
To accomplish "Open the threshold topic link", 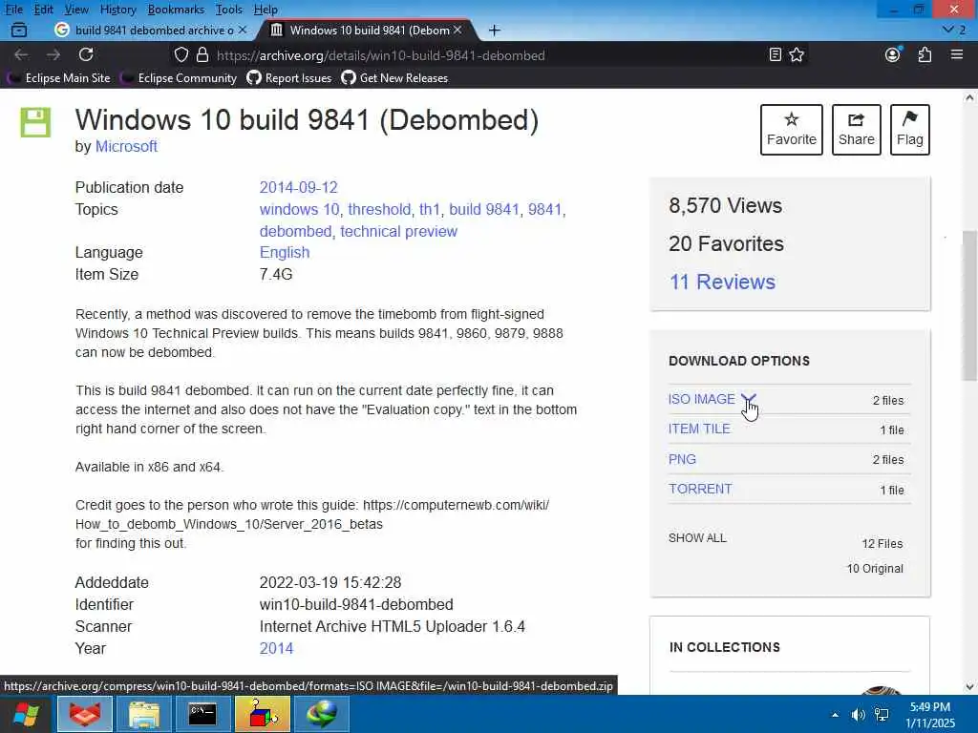I will (x=379, y=209).
